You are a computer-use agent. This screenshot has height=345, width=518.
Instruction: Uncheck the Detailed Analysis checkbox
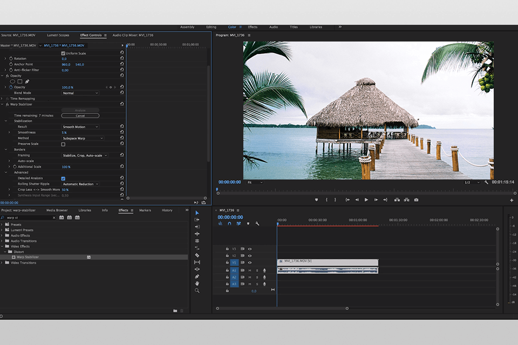point(63,178)
